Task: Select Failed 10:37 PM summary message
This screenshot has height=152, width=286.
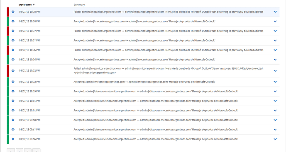Action: (x=169, y=31)
